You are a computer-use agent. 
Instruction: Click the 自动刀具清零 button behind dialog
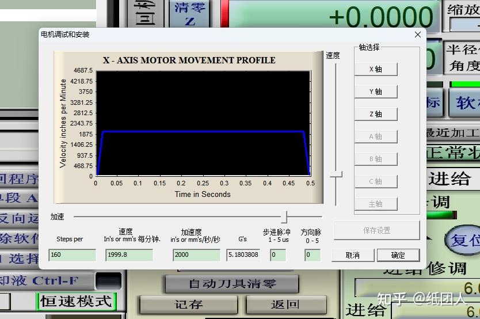[232, 284]
